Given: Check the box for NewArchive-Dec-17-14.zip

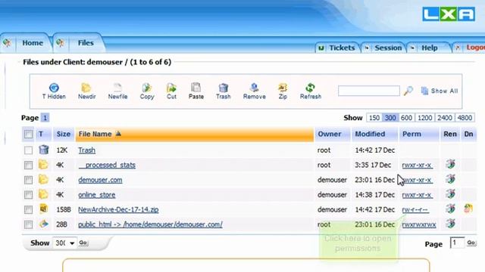Looking at the screenshot, I should [x=28, y=209].
